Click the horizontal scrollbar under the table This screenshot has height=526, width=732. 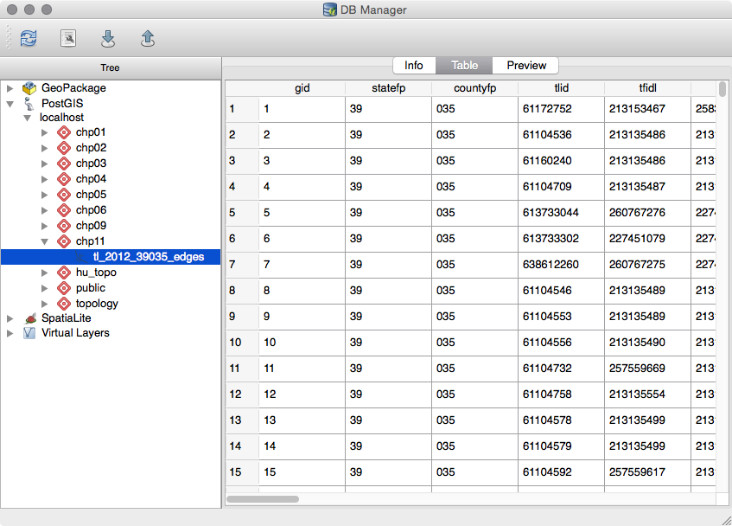tap(263, 499)
